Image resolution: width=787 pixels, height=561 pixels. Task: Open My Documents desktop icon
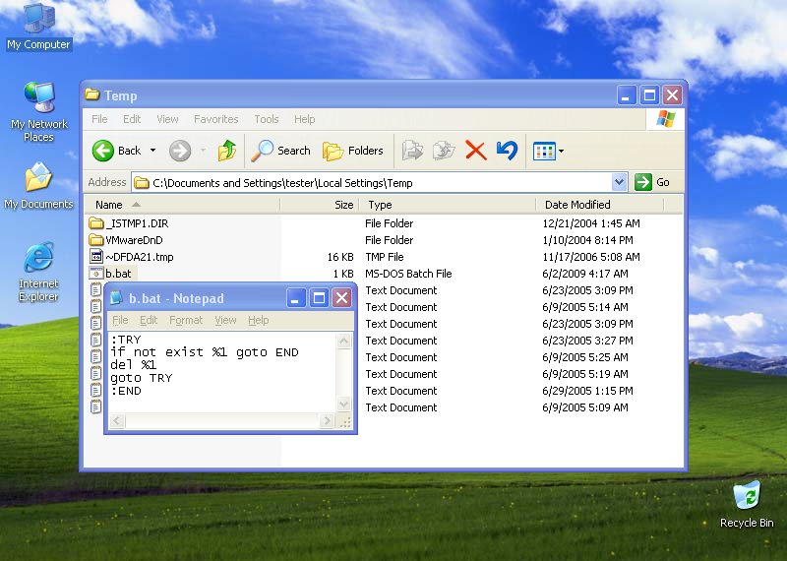(x=38, y=185)
